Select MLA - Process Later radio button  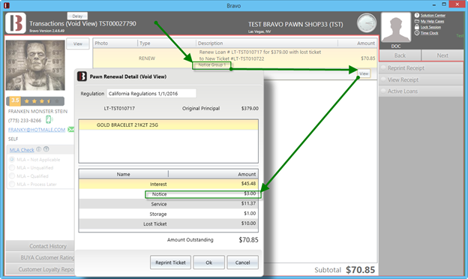tap(12, 184)
